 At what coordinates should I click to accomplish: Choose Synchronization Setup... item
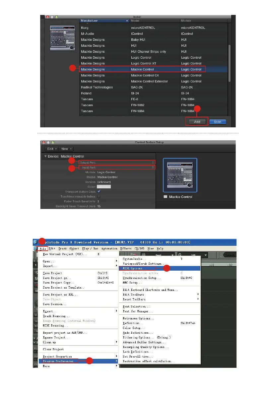[x=160, y=278]
